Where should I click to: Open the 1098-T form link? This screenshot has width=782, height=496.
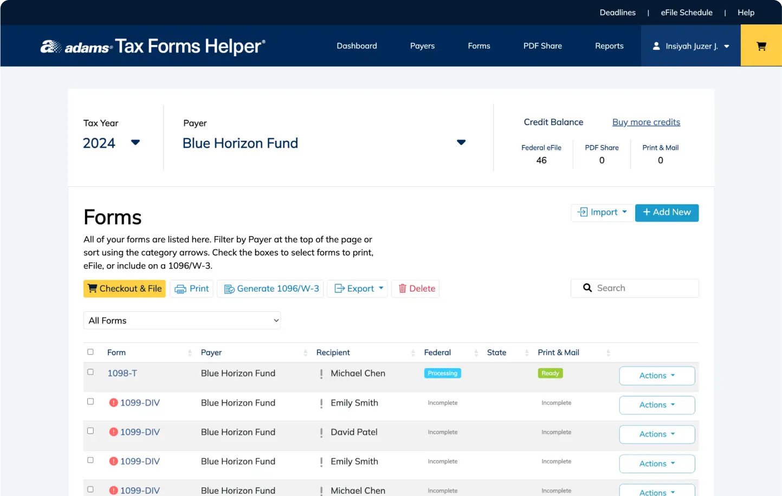tap(122, 373)
